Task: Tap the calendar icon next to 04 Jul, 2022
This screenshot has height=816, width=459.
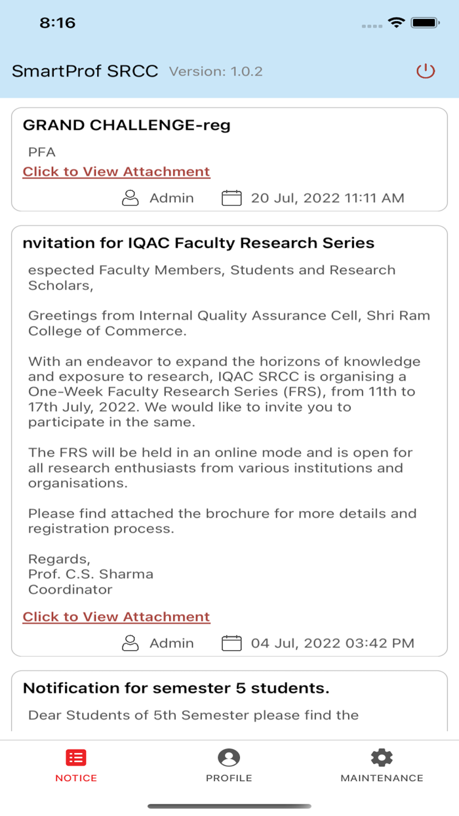Action: [x=231, y=643]
